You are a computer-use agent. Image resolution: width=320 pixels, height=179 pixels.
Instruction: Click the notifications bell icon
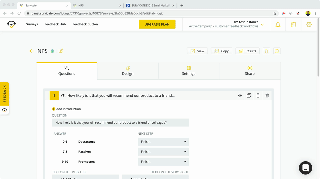(278, 24)
